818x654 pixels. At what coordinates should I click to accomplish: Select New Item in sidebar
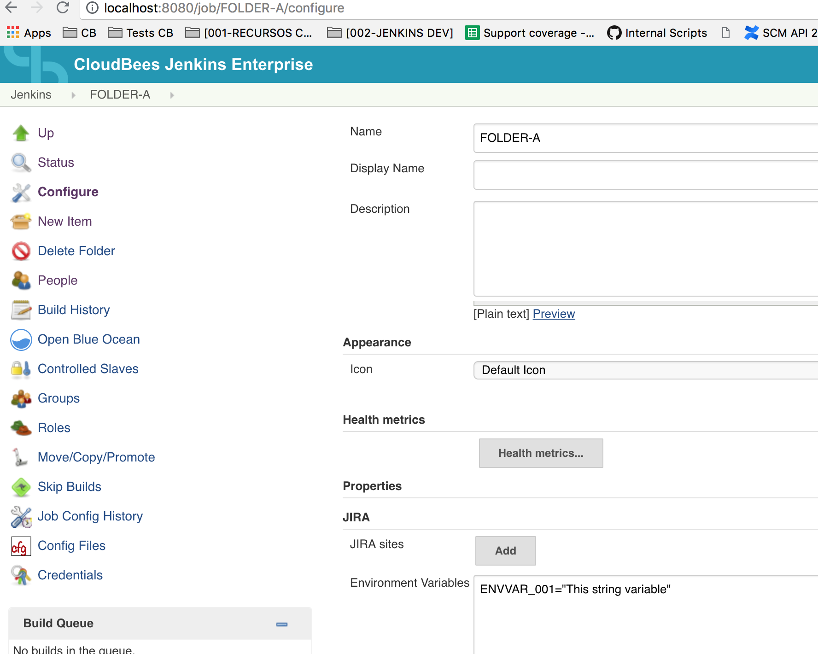pyautogui.click(x=65, y=222)
